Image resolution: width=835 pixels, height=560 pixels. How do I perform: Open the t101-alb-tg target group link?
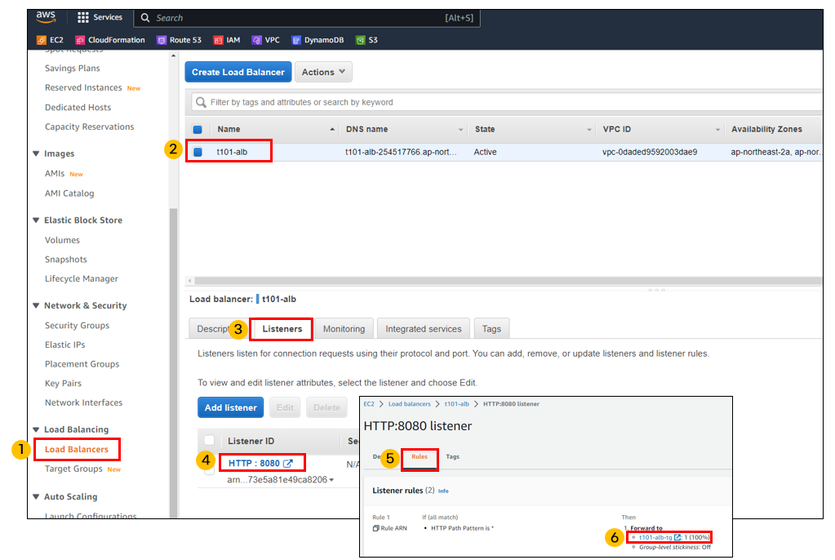pyautogui.click(x=655, y=537)
